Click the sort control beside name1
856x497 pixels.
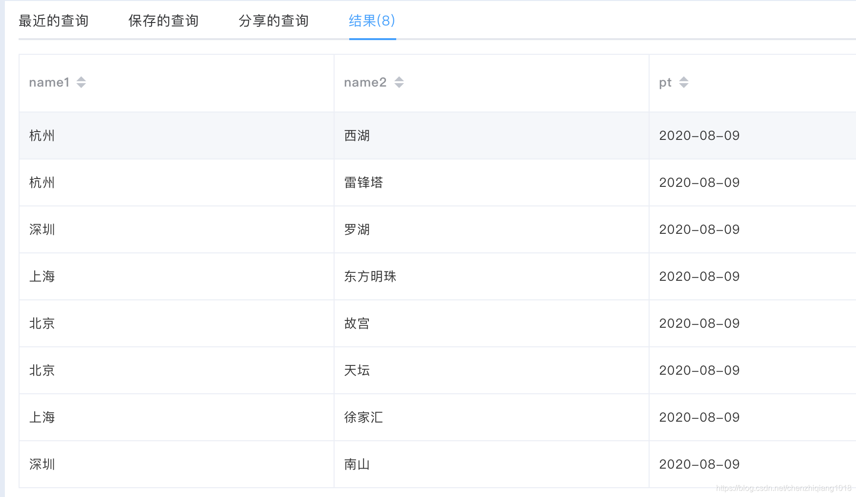pyautogui.click(x=81, y=82)
